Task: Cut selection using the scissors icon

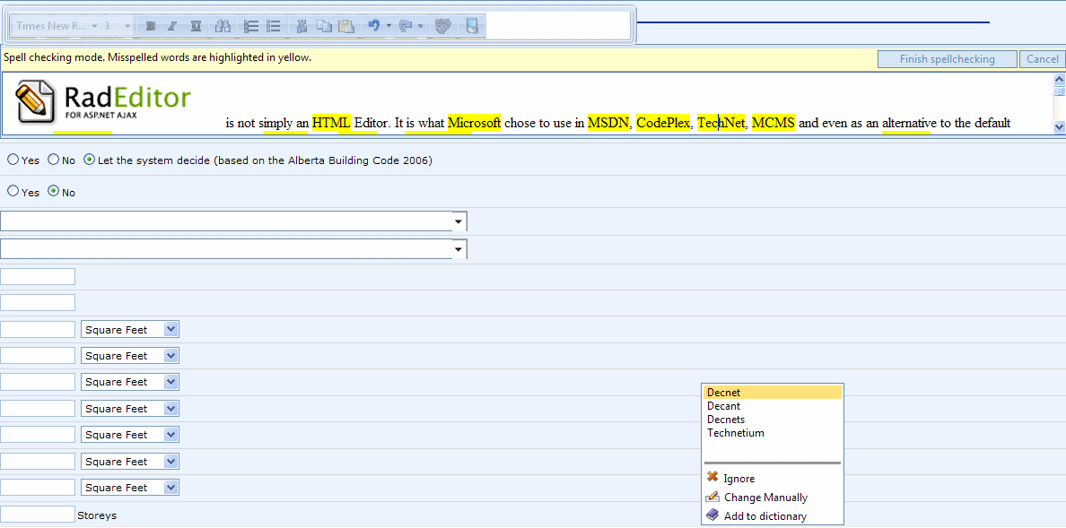Action: click(302, 26)
